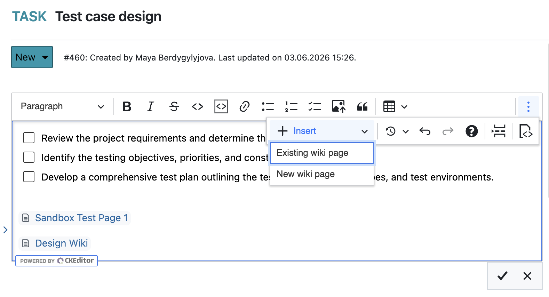This screenshot has width=549, height=297.
Task: Expand the left sidebar chevron
Action: [x=5, y=230]
